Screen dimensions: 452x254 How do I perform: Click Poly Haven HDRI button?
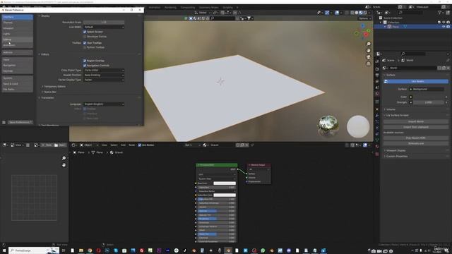click(x=416, y=138)
